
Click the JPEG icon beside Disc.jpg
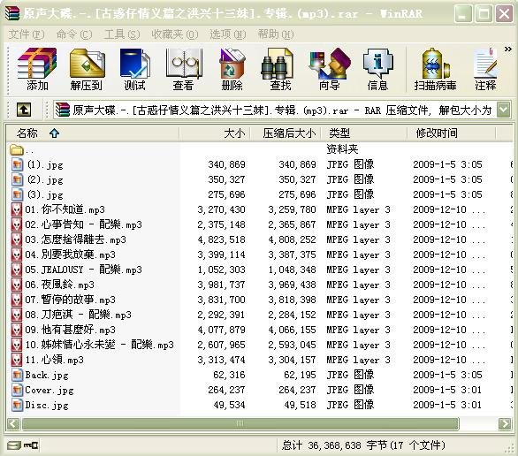pos(17,405)
